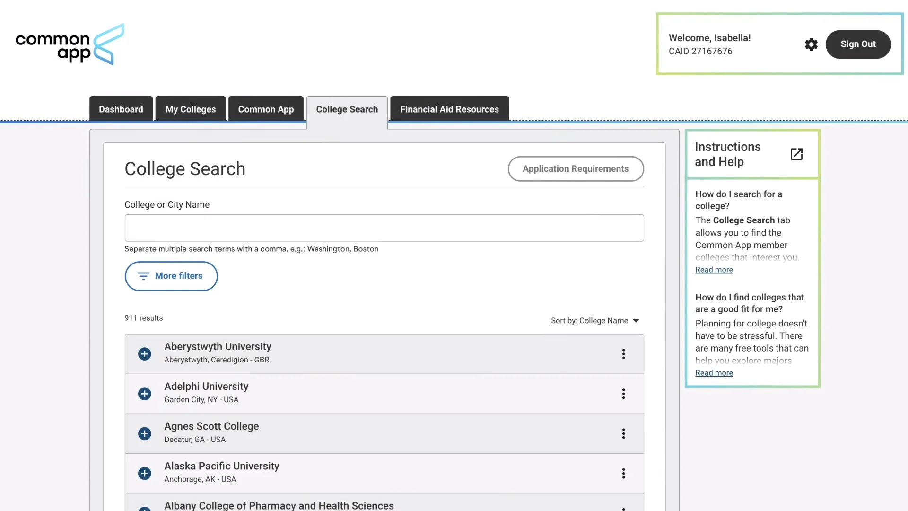Click the College or City Name search input field

point(384,228)
